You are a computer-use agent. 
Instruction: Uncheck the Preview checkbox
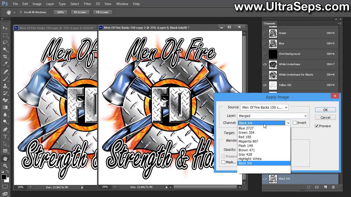317,126
